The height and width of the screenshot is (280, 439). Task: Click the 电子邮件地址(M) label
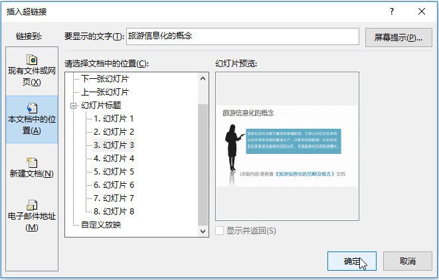(x=32, y=222)
